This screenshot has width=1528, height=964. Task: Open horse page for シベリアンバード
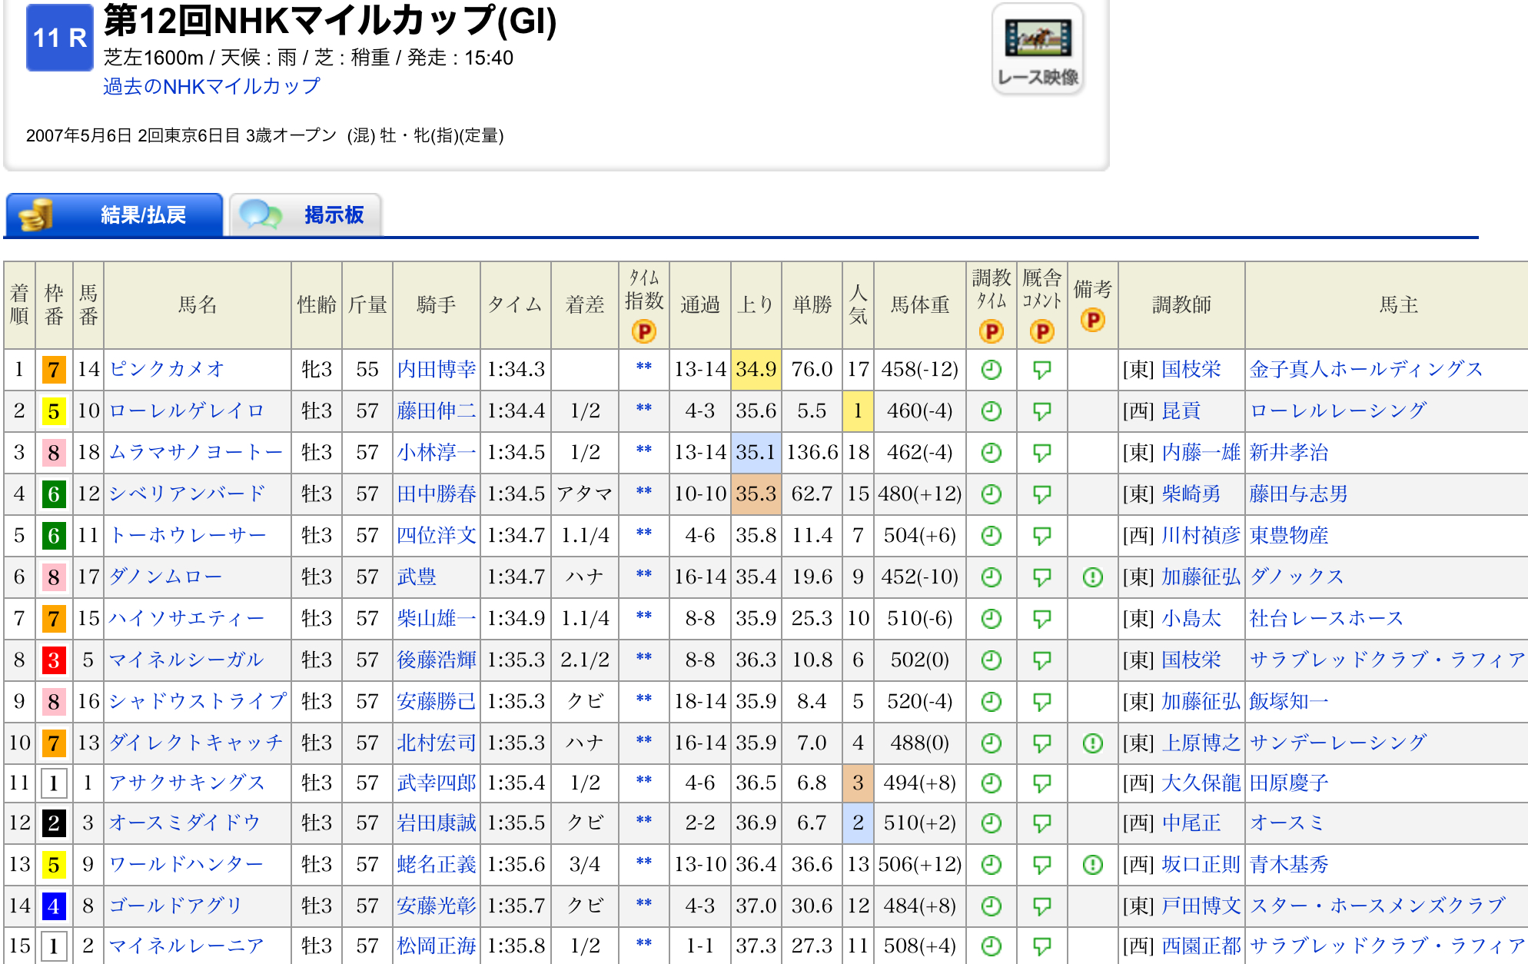[187, 494]
